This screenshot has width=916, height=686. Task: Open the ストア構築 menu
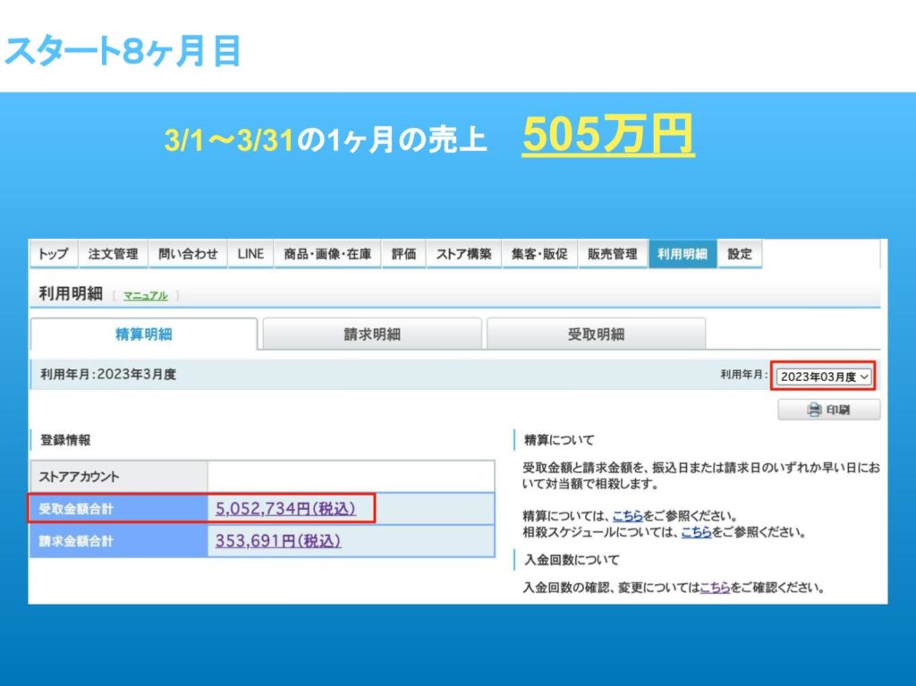(463, 254)
